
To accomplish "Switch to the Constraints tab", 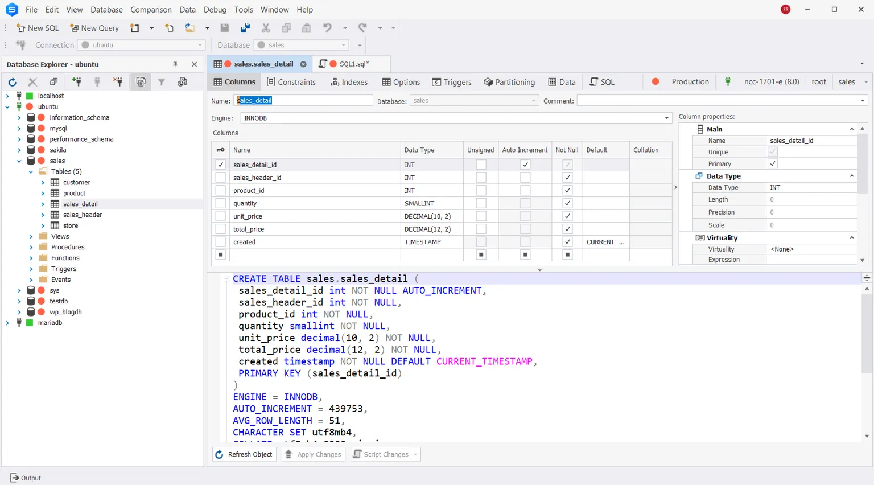I will pyautogui.click(x=291, y=81).
